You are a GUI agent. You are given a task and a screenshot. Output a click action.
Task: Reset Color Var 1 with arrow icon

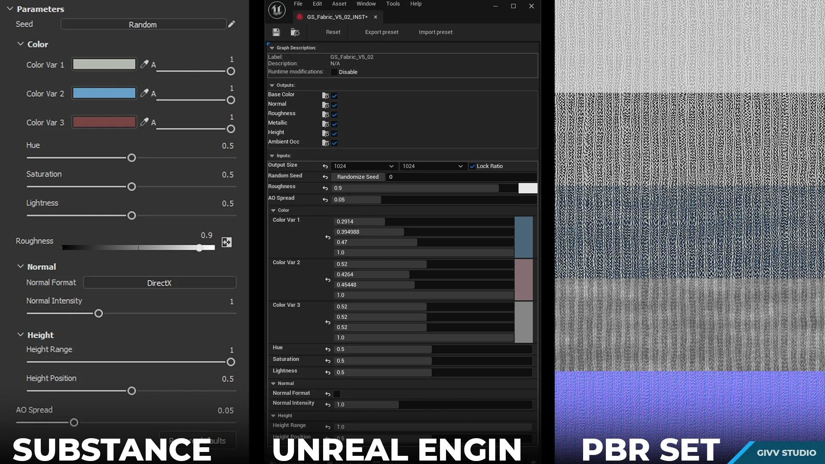pyautogui.click(x=328, y=237)
